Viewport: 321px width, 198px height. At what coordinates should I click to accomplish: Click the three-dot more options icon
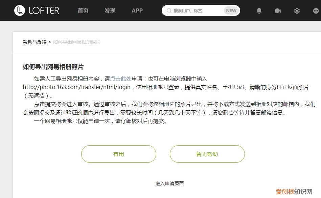[316, 10]
